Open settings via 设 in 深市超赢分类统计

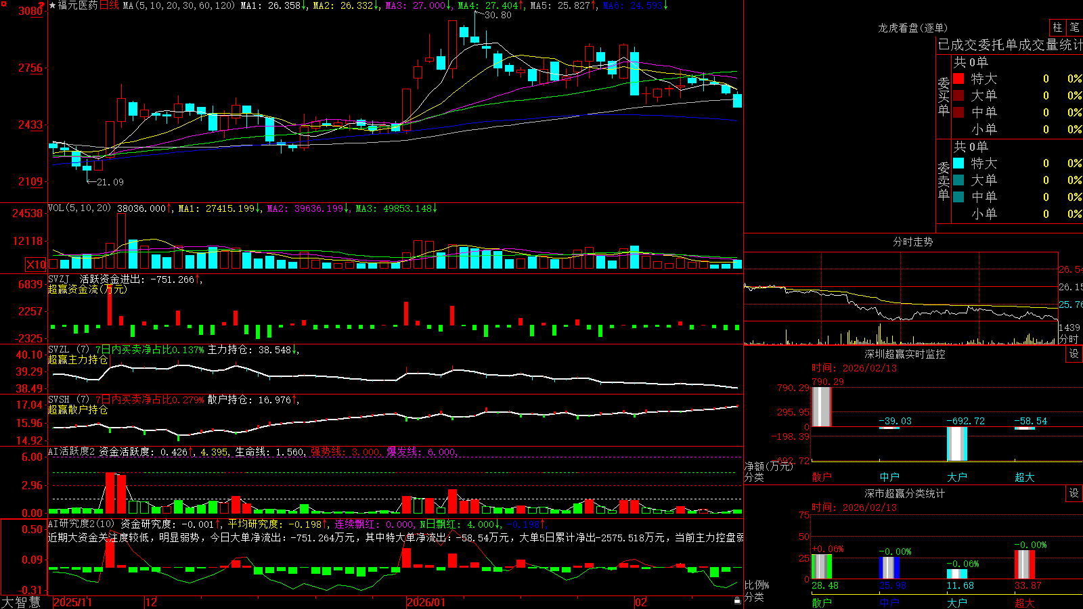click(1074, 493)
